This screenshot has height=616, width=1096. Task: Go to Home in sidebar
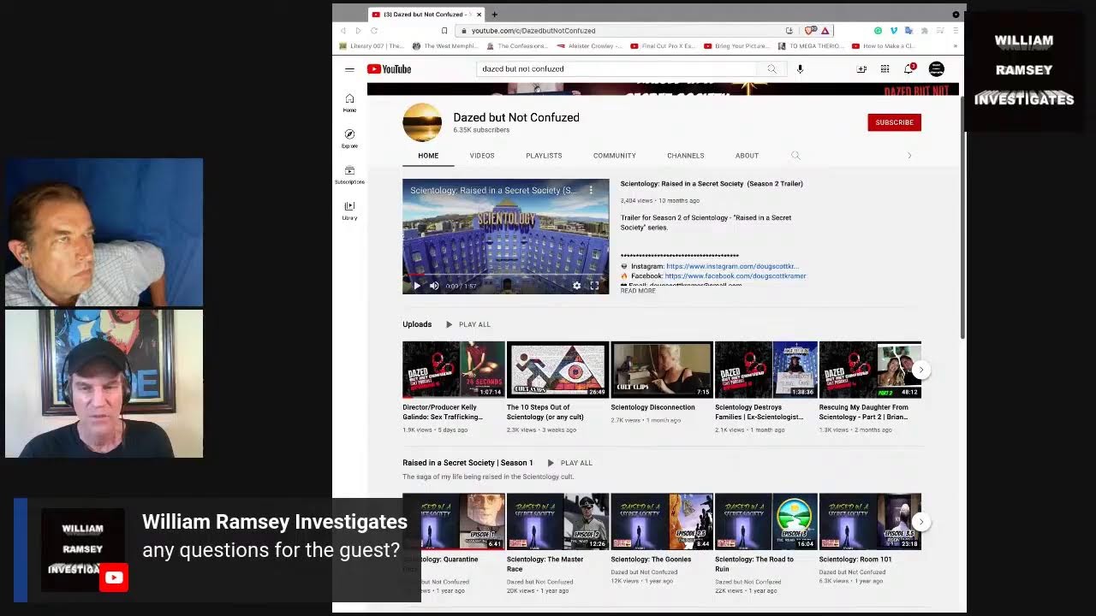click(x=349, y=102)
